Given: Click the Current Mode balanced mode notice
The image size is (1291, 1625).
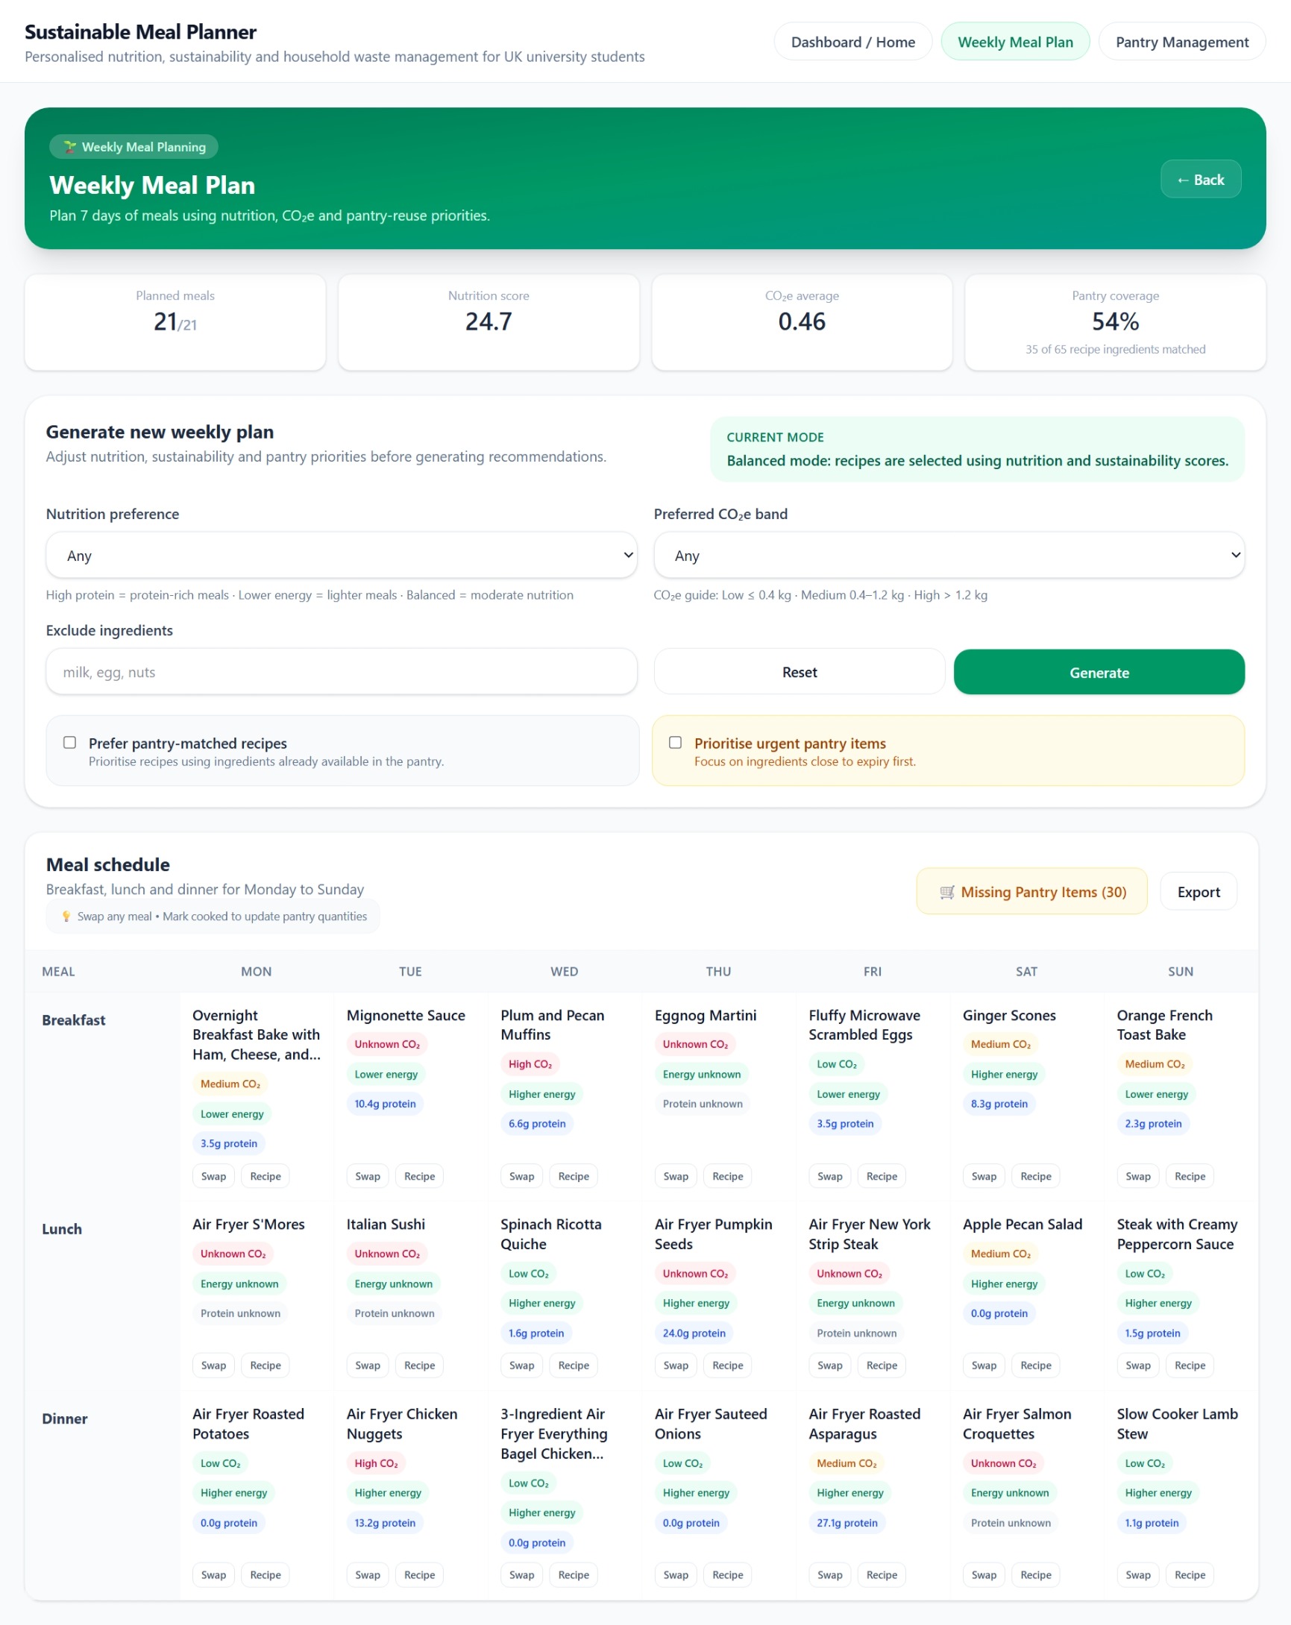Looking at the screenshot, I should click(977, 449).
